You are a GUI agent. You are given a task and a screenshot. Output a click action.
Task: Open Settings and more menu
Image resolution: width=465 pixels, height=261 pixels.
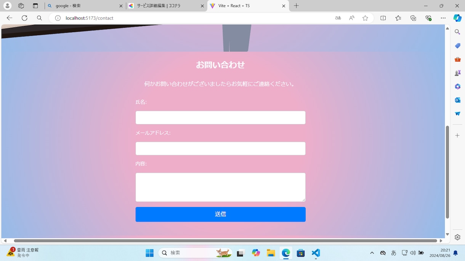click(x=443, y=18)
